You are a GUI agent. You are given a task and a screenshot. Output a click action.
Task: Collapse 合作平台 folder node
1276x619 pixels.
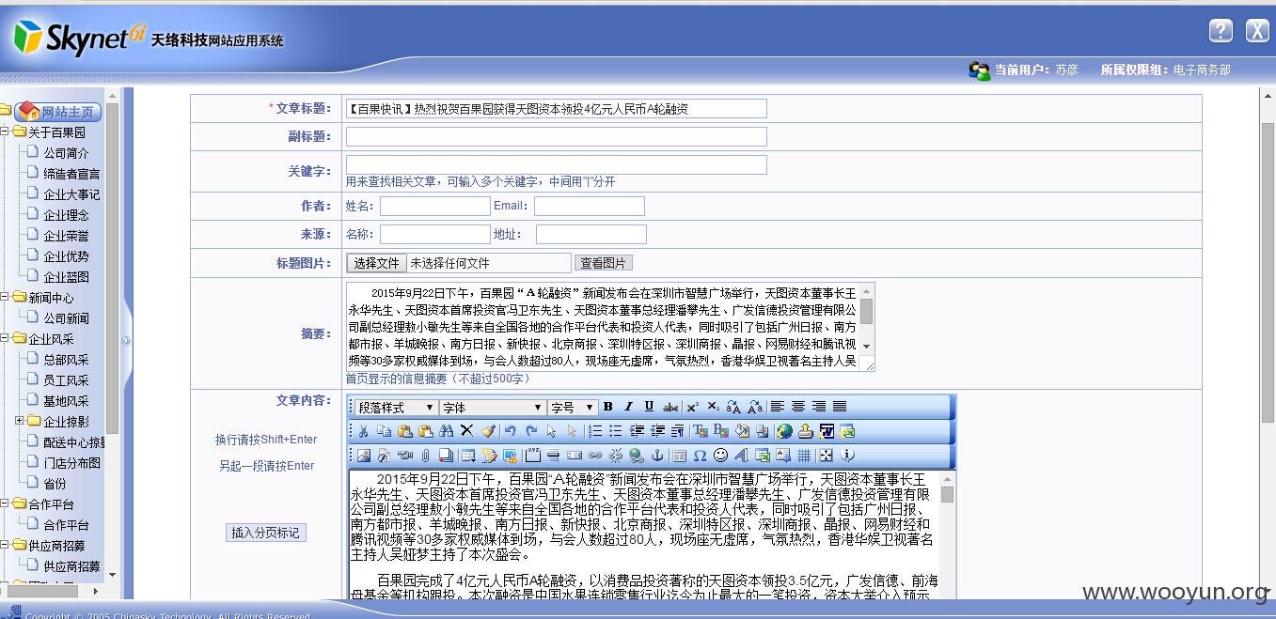pos(5,503)
